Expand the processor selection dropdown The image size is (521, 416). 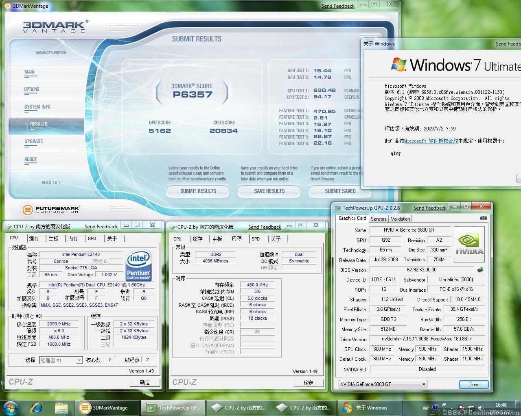pyautogui.click(x=79, y=360)
